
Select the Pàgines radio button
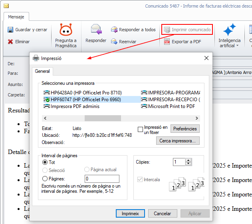[x=45, y=179]
